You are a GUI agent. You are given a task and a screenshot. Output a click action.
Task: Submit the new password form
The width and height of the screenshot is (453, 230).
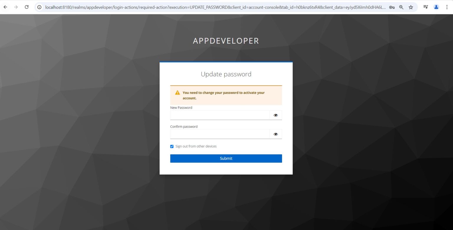click(x=226, y=158)
